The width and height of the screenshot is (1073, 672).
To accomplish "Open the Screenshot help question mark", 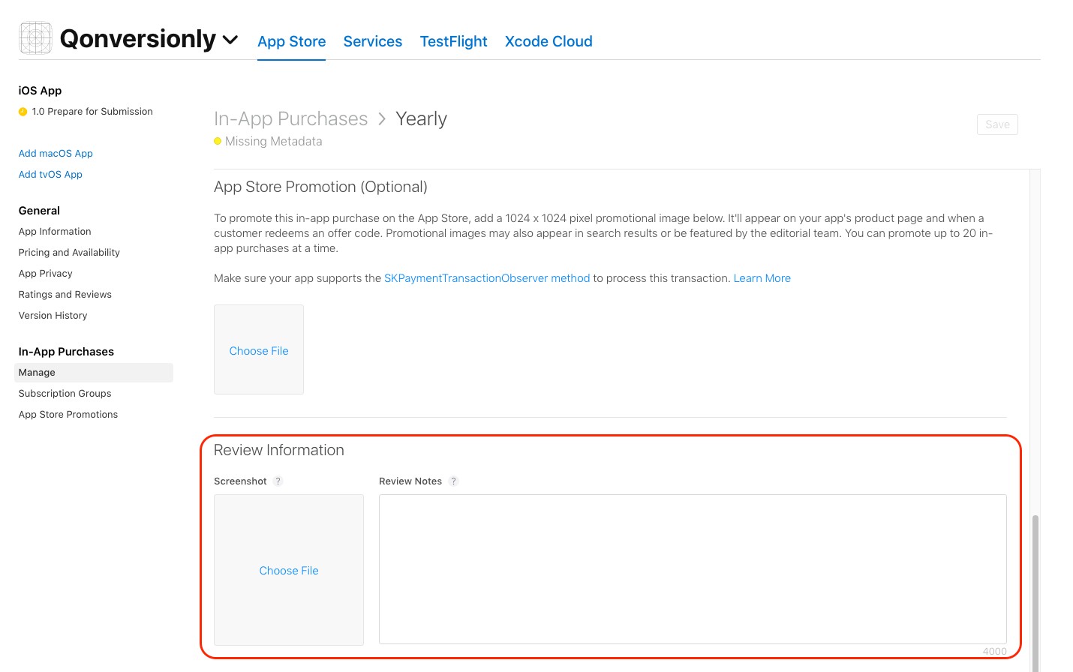I will pyautogui.click(x=278, y=481).
